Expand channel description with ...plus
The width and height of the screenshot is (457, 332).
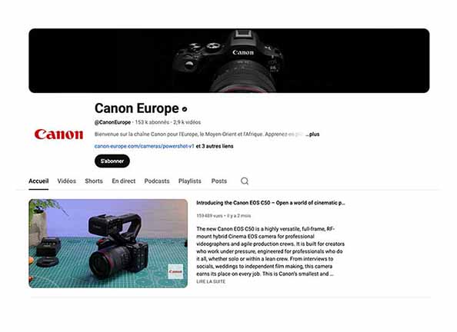click(312, 134)
